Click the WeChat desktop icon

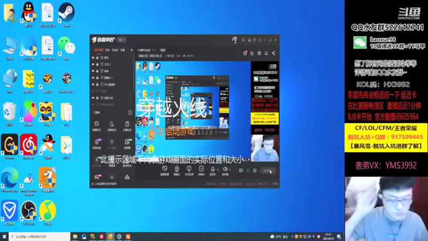point(66,48)
